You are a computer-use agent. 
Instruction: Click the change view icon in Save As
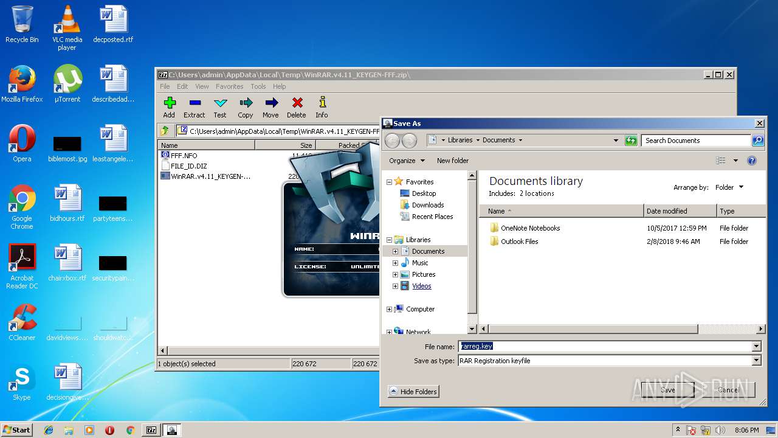721,161
